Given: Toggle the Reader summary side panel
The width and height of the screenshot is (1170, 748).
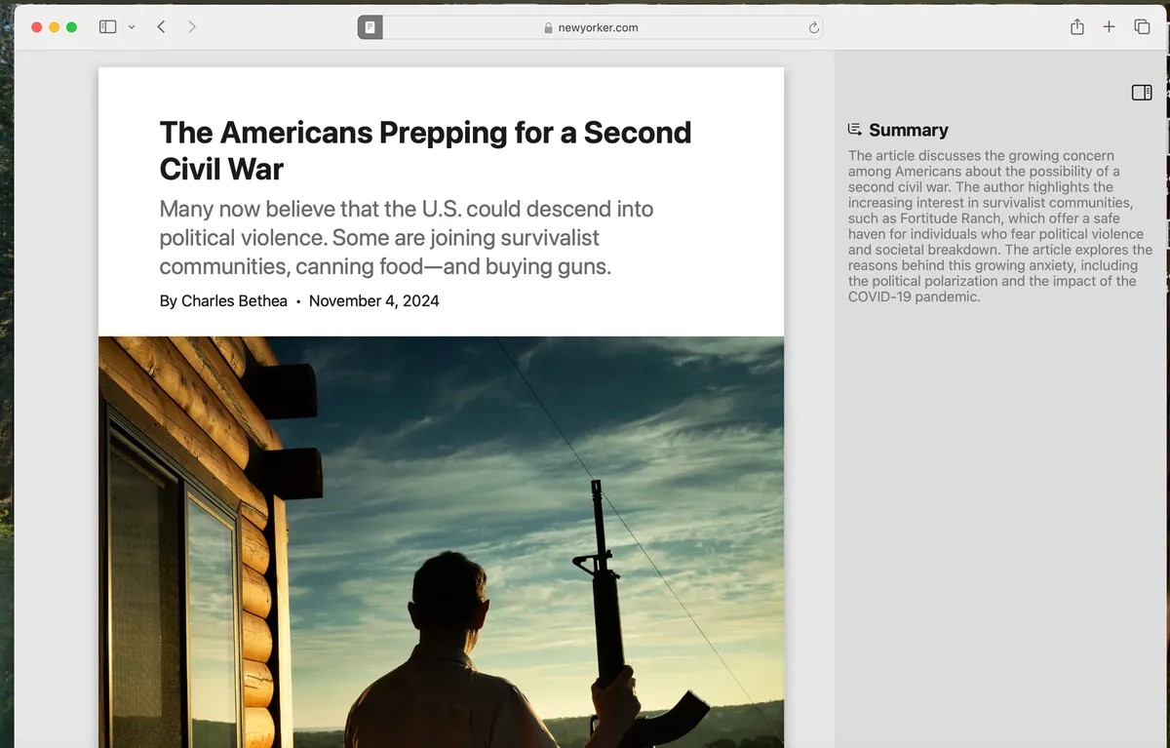Looking at the screenshot, I should tap(1141, 93).
